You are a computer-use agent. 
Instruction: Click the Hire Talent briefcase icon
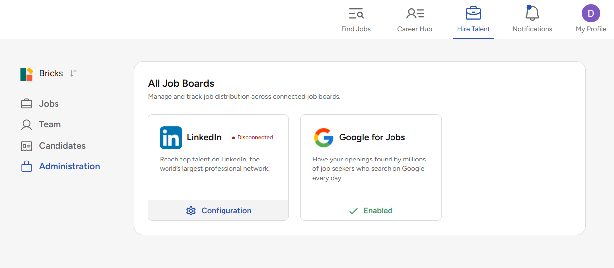click(x=473, y=13)
